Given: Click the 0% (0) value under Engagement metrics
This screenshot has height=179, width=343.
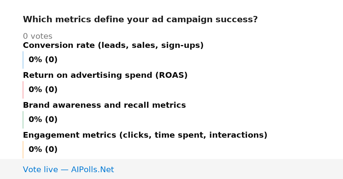Looking at the screenshot, I should click(43, 150).
